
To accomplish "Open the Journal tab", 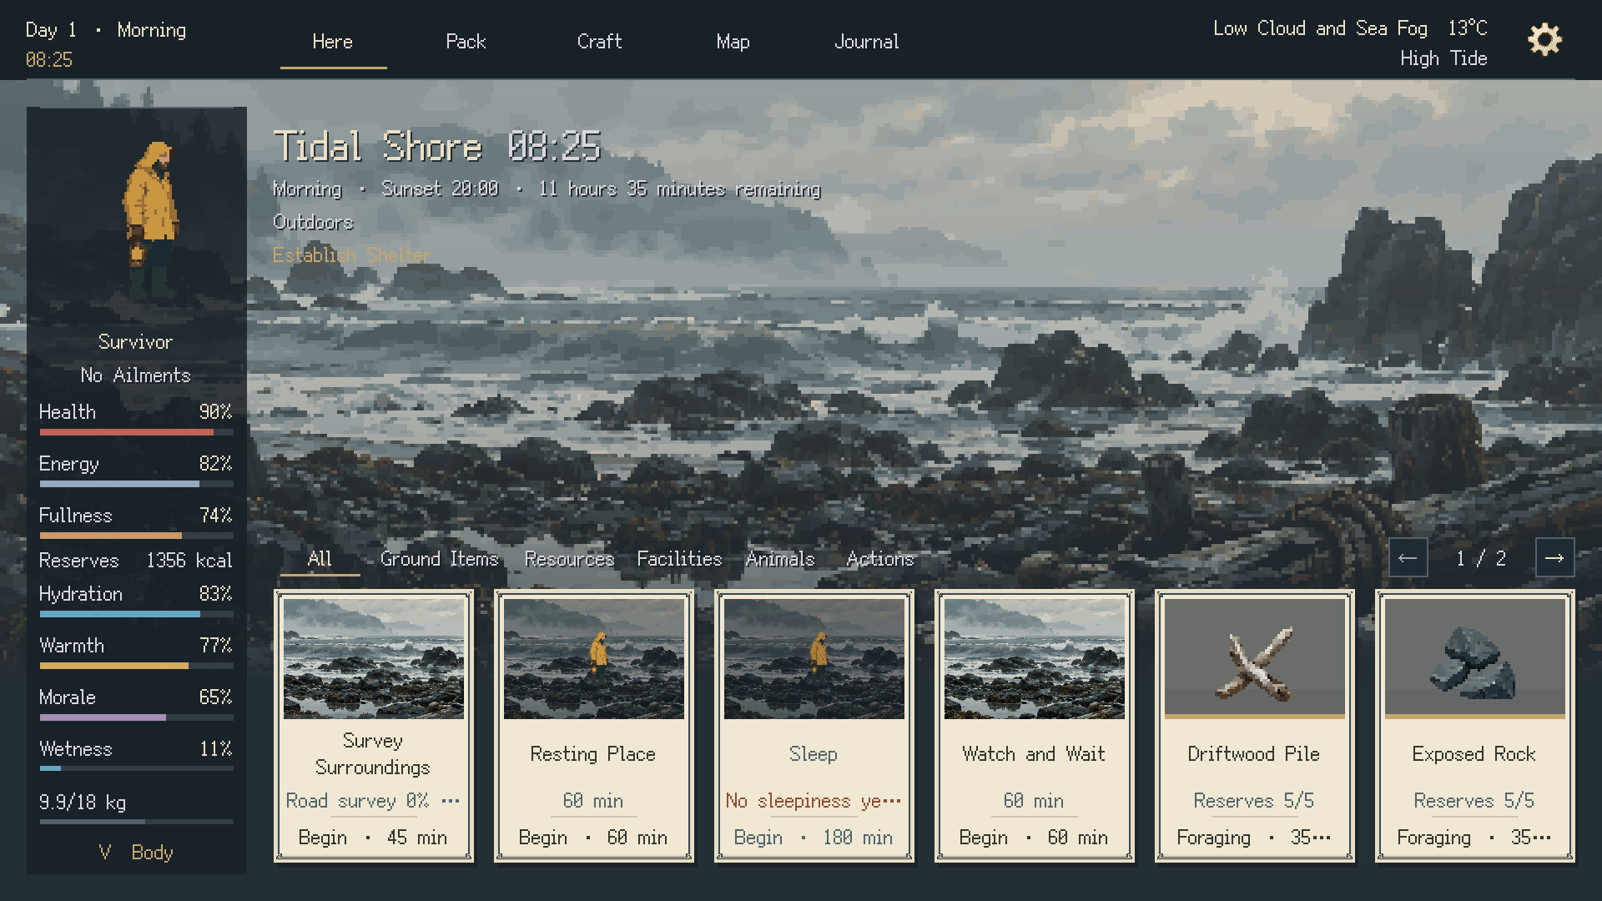I will click(x=867, y=42).
